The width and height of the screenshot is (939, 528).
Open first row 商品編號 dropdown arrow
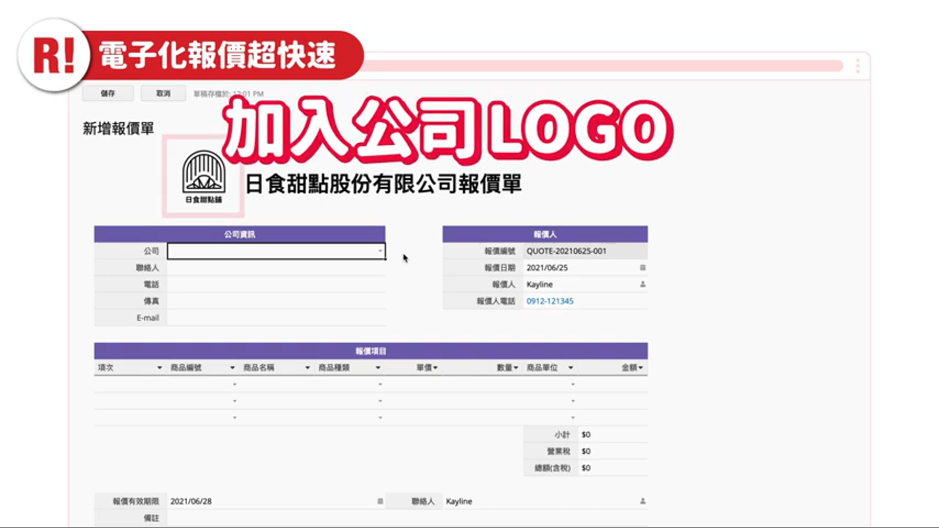point(235,385)
